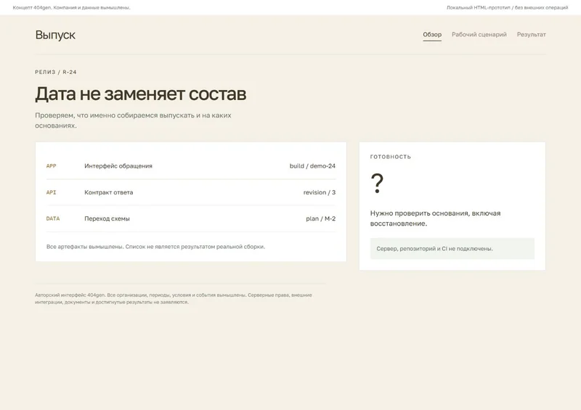Image resolution: width=581 pixels, height=410 pixels.
Task: Click top banner Концепт 404gen text
Action: click(x=71, y=7)
